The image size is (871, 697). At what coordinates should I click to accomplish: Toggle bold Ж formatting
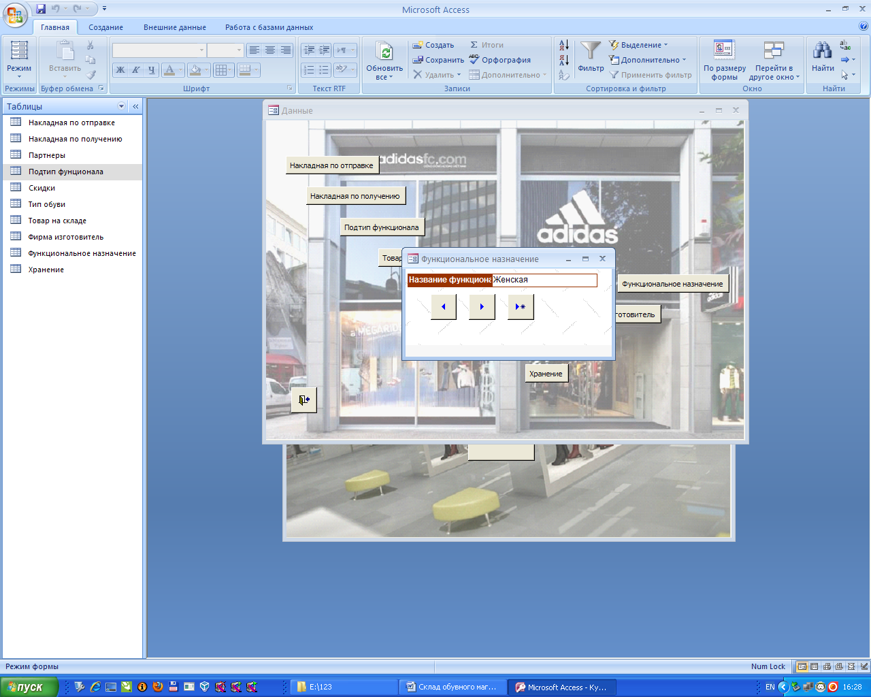pyautogui.click(x=120, y=69)
